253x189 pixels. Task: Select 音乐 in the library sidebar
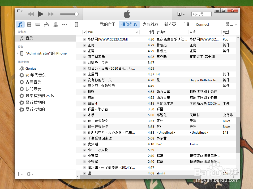tap(45, 38)
